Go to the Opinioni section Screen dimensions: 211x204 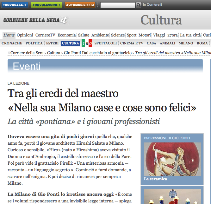[x=25, y=35]
